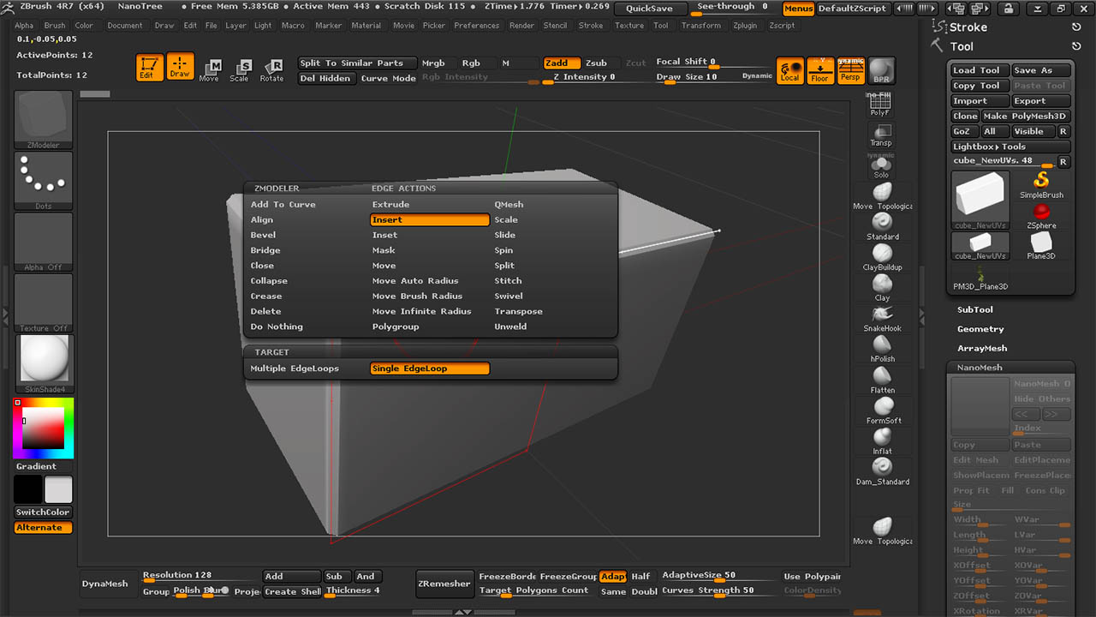1096x617 pixels.
Task: Select the ClayBuildup brush icon
Action: [x=883, y=257]
